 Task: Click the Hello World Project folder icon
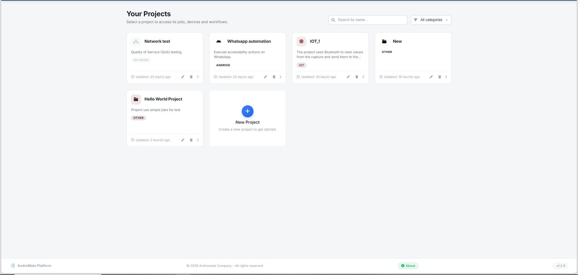pyautogui.click(x=136, y=99)
